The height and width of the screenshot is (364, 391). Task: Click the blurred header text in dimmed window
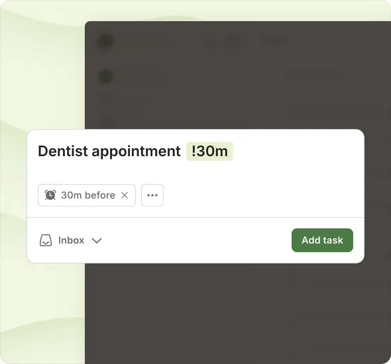pos(274,40)
